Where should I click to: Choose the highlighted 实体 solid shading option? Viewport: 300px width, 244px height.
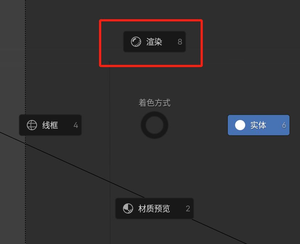click(259, 125)
